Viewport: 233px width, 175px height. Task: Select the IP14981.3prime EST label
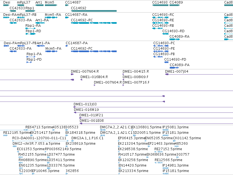(176, 166)
